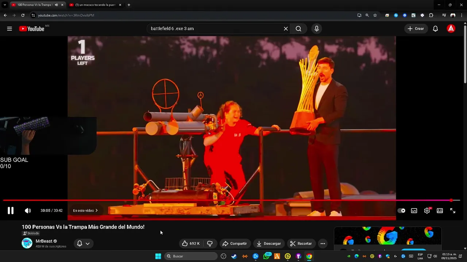Viewport: 467px width, 262px height.
Task: Start voice search with microphone
Action: [316, 29]
